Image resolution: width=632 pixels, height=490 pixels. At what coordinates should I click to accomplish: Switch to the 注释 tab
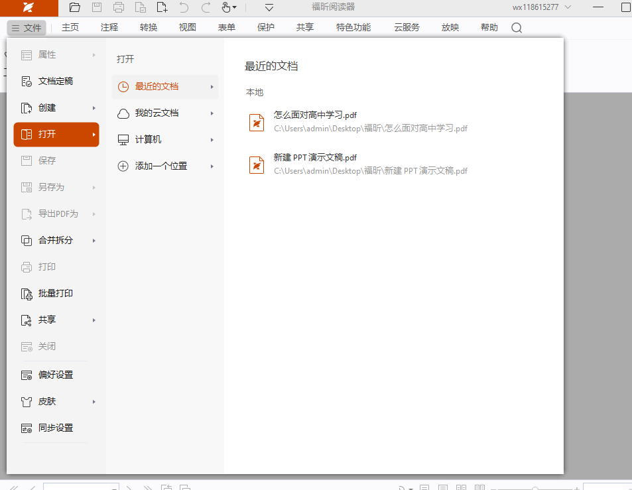pos(109,27)
